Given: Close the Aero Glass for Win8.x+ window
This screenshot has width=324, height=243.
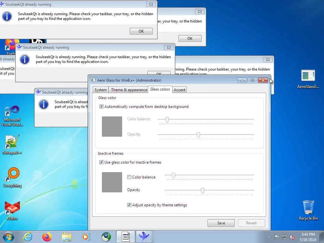Looking at the screenshot, I should click(263, 80).
